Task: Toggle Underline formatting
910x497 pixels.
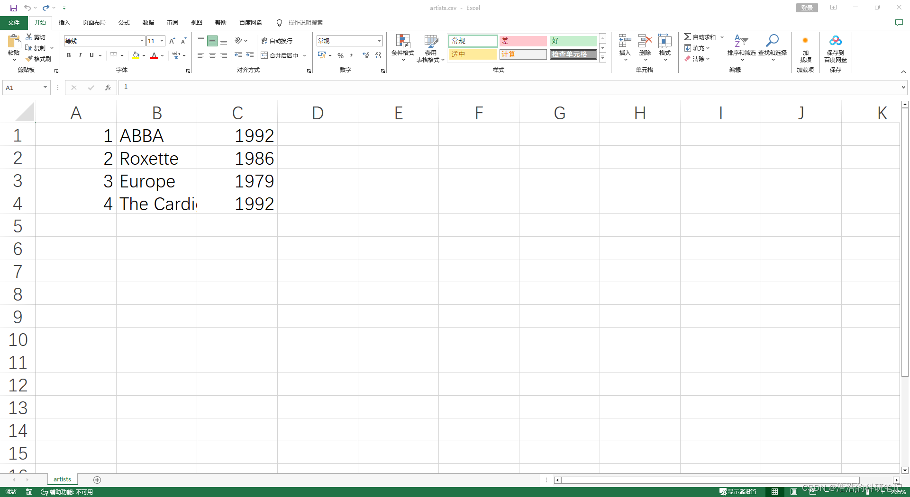Action: point(91,55)
